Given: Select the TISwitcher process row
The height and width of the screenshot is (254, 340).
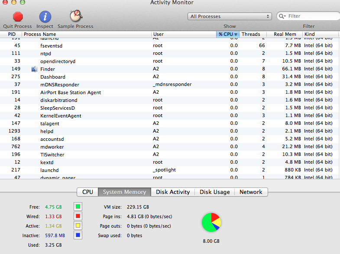Looking at the screenshot, I should point(170,155).
